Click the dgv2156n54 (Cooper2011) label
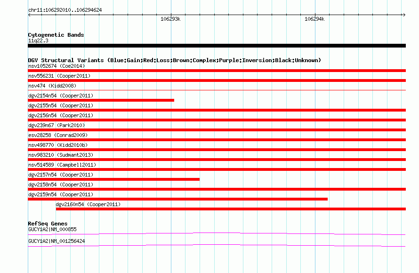This screenshot has width=419, height=273. pyautogui.click(x=61, y=115)
